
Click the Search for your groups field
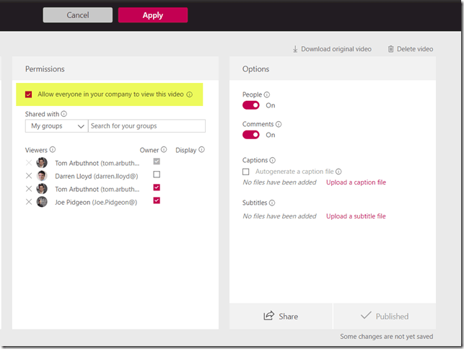146,126
